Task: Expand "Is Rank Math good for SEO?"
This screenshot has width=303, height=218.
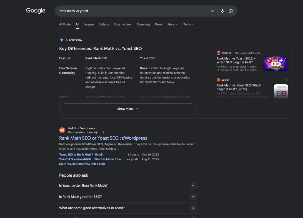Action: point(128,197)
